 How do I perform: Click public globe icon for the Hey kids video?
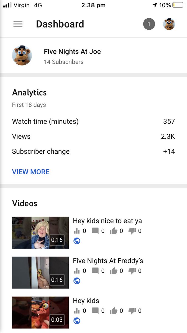(77, 321)
